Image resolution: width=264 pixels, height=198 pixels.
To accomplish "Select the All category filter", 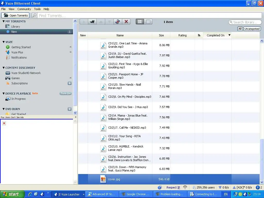I will coord(240,29).
